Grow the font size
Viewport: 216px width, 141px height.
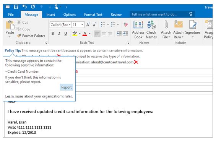[88, 25]
